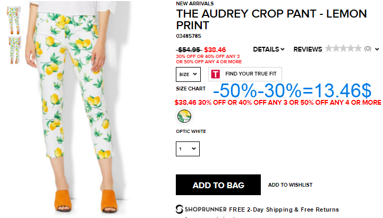
Task: Click the ShopRunner free shipping text
Action: click(284, 209)
